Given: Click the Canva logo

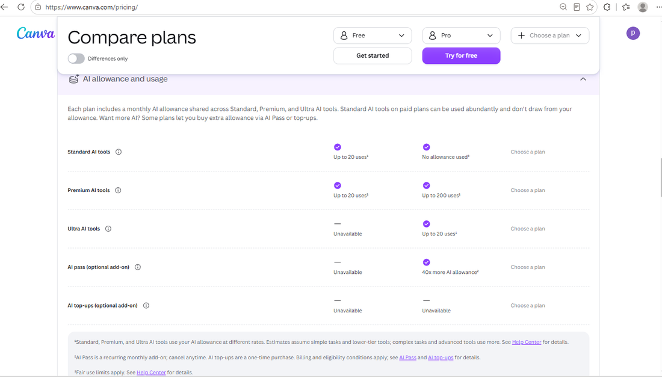Looking at the screenshot, I should [36, 33].
